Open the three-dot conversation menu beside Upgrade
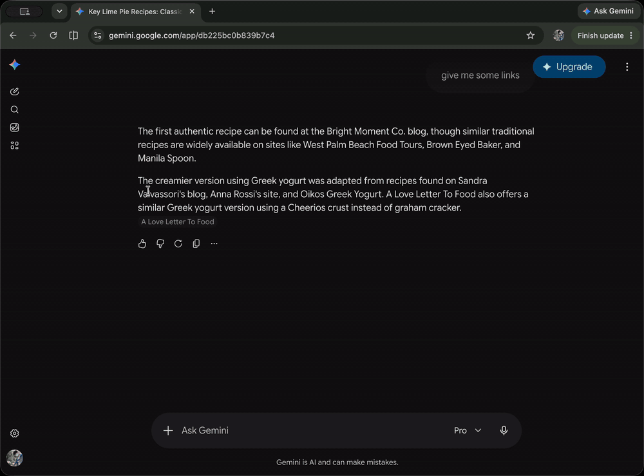The width and height of the screenshot is (644, 476). point(627,67)
